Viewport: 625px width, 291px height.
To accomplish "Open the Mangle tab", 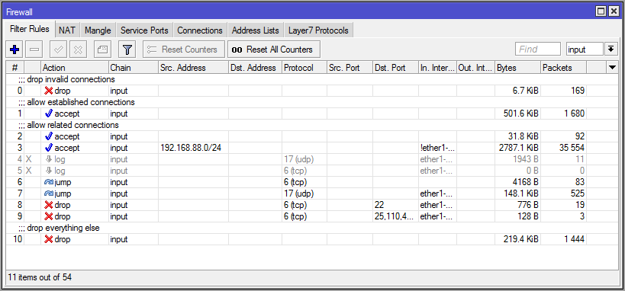I will (98, 30).
